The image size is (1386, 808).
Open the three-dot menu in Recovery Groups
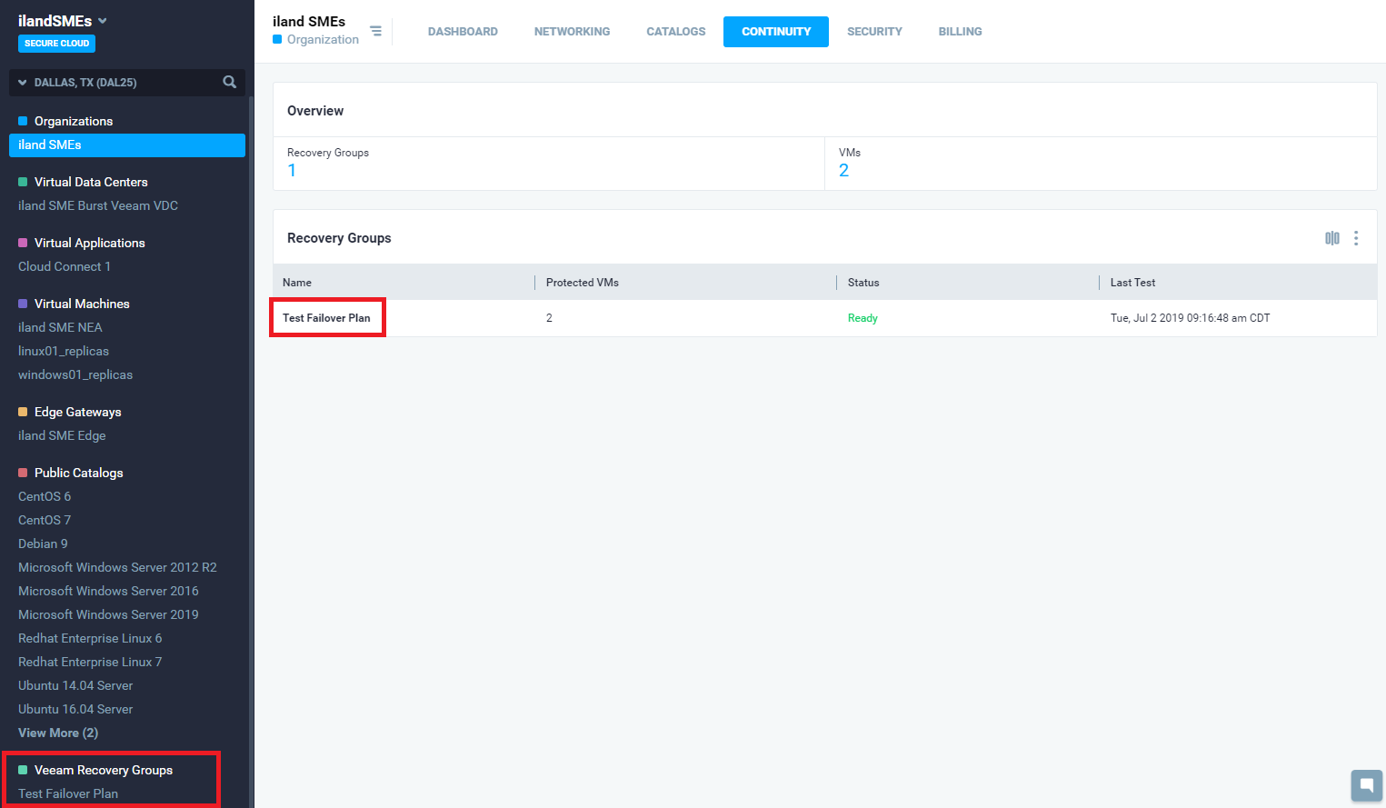[1356, 238]
